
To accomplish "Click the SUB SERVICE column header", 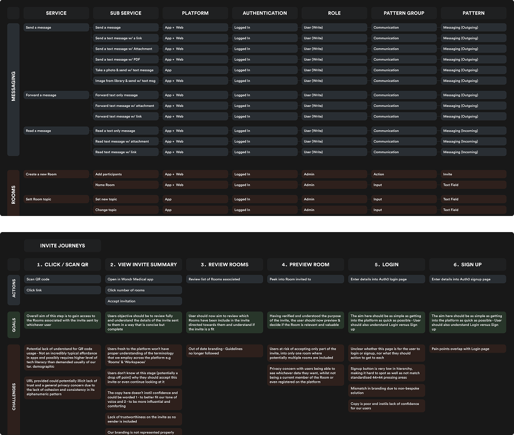I will (126, 13).
